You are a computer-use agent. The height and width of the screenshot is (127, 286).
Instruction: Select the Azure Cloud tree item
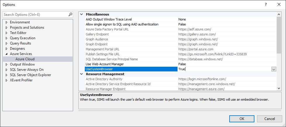pos(25,59)
